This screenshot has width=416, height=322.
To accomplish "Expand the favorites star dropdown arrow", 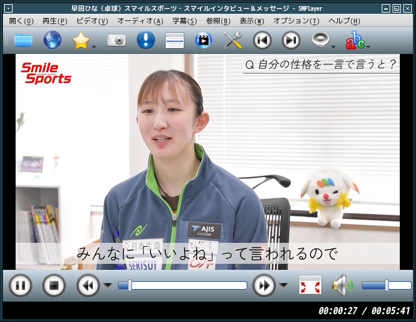I will [x=94, y=47].
